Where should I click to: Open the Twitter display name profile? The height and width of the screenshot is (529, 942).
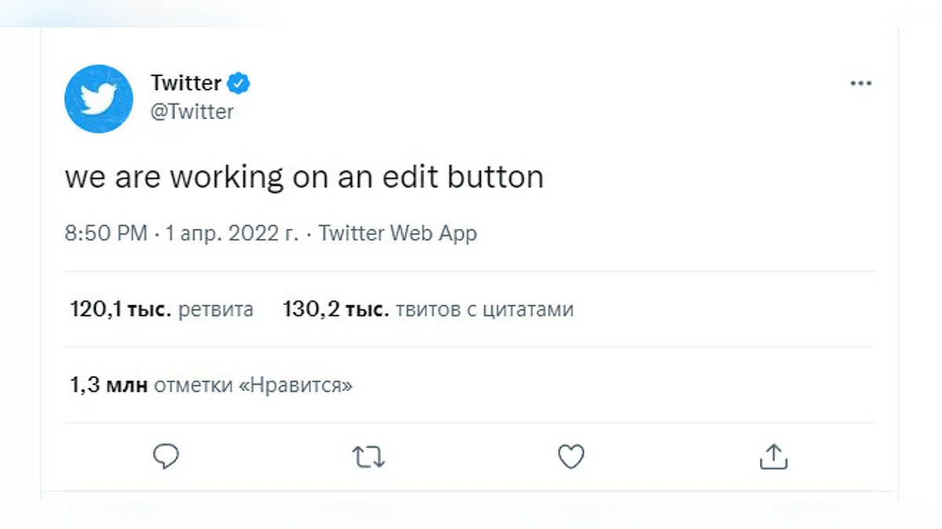tap(186, 83)
